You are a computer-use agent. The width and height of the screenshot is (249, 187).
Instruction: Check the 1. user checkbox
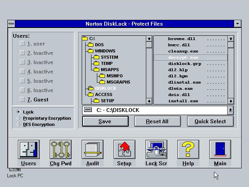click(23, 44)
